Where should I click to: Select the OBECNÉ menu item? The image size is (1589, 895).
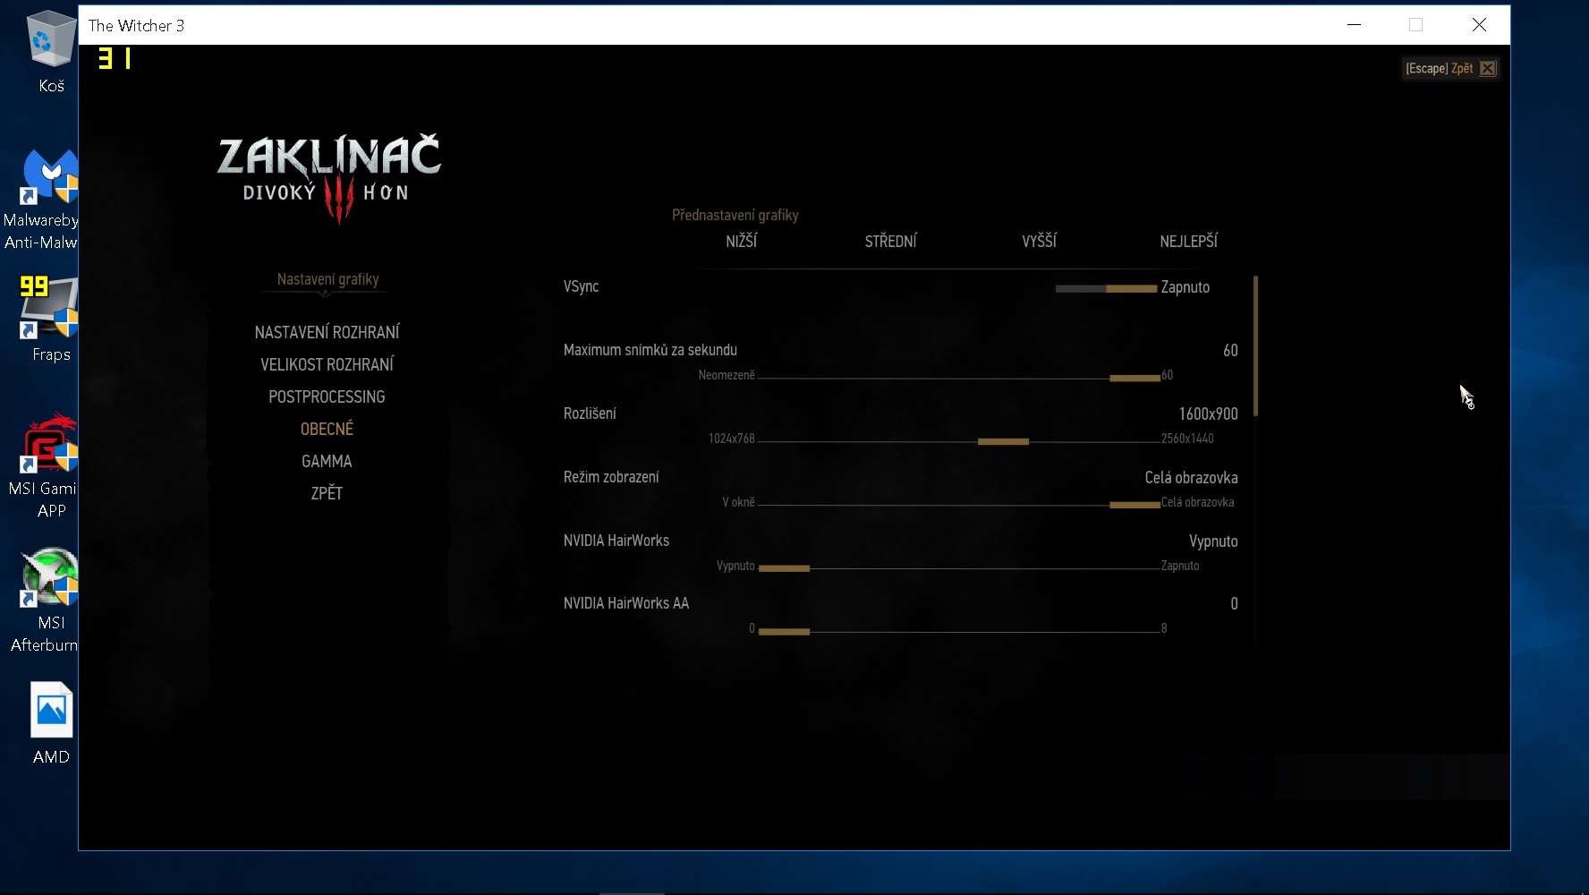click(327, 429)
